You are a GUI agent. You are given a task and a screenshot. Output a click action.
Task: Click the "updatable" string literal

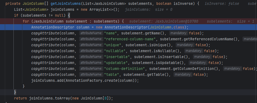[116, 63]
